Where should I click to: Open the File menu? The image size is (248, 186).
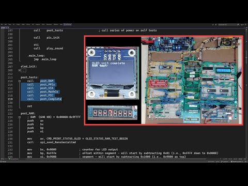[x=2, y=24]
